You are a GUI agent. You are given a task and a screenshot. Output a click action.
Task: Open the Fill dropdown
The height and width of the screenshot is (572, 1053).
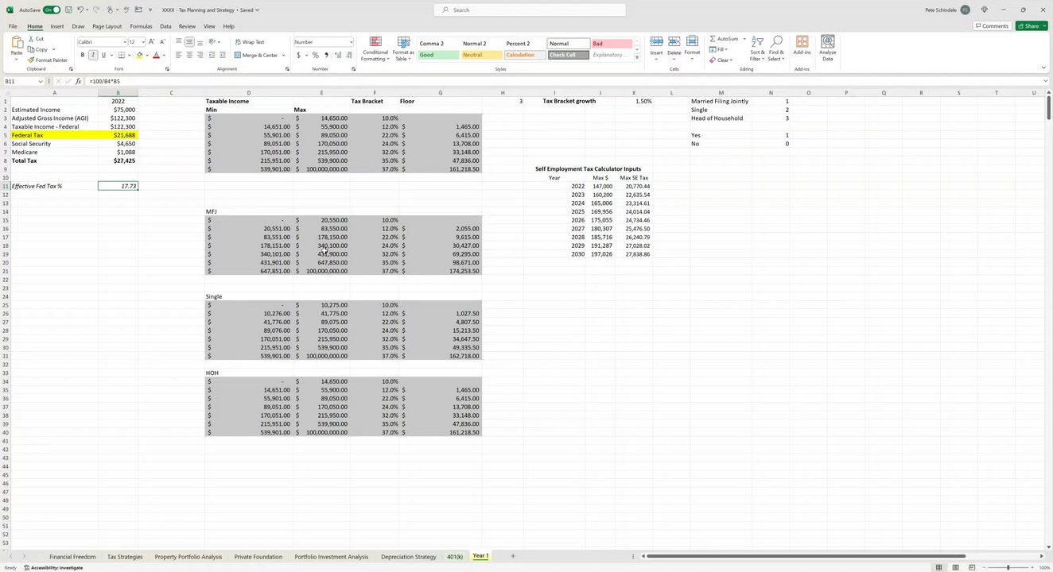coord(722,49)
